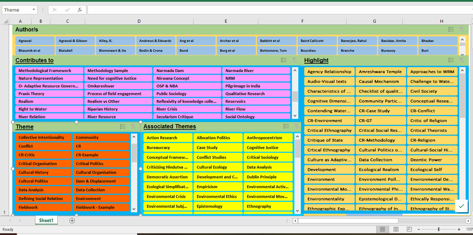Clear the filter on the Contributes to slicer
This screenshot has width=473, height=235.
[x=294, y=60]
